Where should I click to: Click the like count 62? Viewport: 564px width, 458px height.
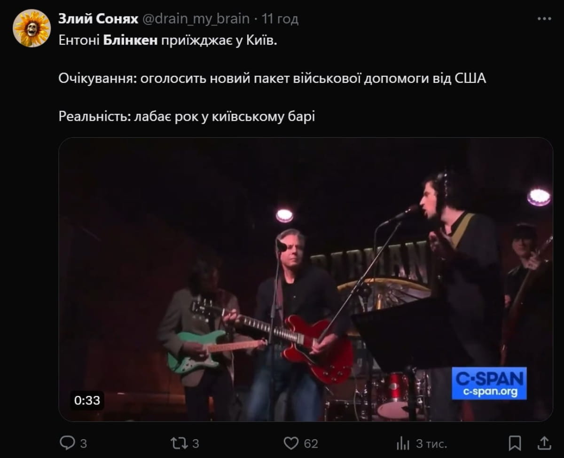311,443
